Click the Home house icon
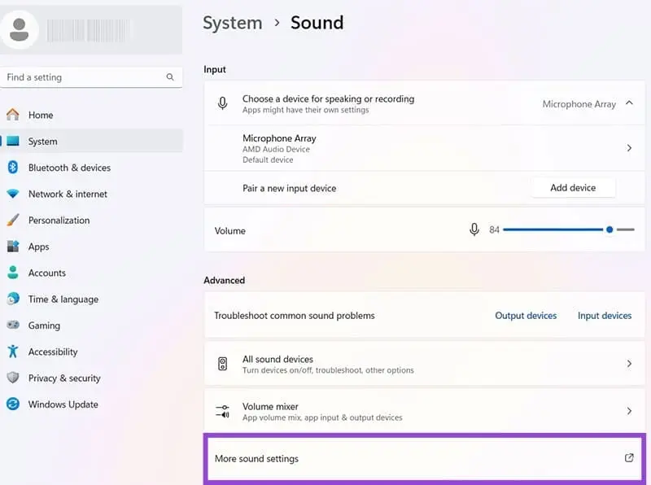 tap(13, 115)
